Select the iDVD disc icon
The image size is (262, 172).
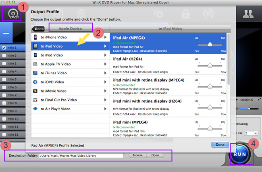point(35,82)
